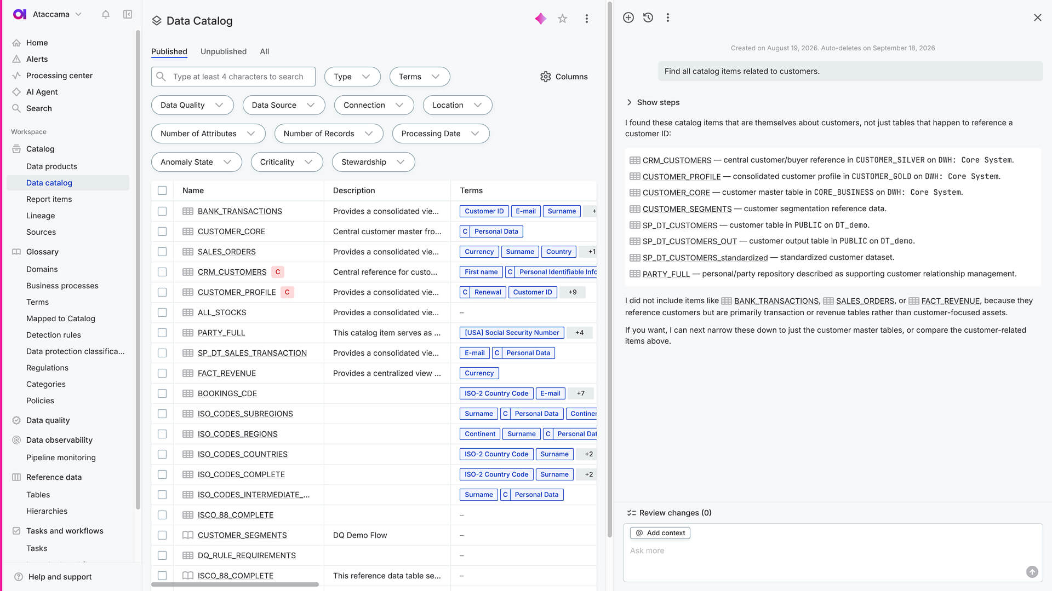Viewport: 1052px width, 591px height.
Task: Click the Reference data icon
Action: [16, 477]
